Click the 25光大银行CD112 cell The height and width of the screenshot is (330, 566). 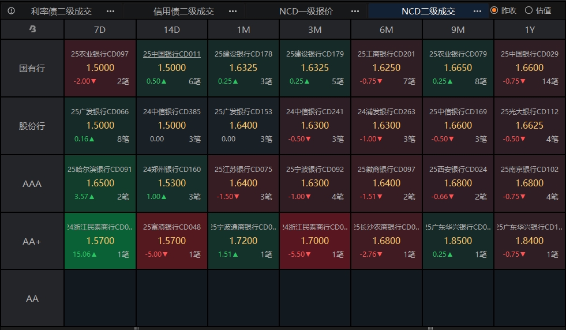point(530,126)
